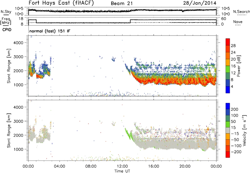
Task: Click the '04:00' time tick label
Action: click(x=59, y=166)
